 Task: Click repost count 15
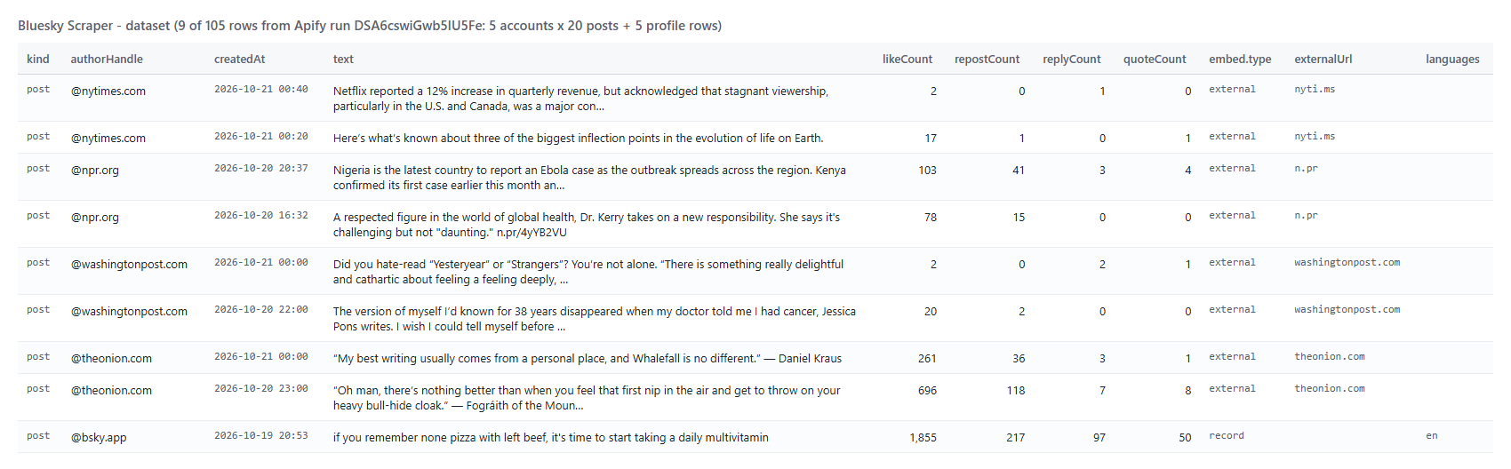click(x=1019, y=218)
